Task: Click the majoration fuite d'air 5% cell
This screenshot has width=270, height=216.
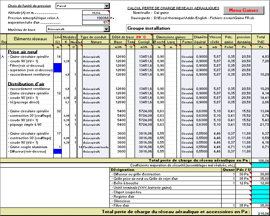Action: [96, 22]
